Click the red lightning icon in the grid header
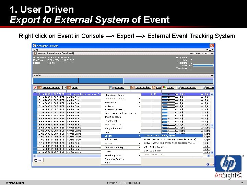Viewport: 247px width, 185px height. (35, 87)
